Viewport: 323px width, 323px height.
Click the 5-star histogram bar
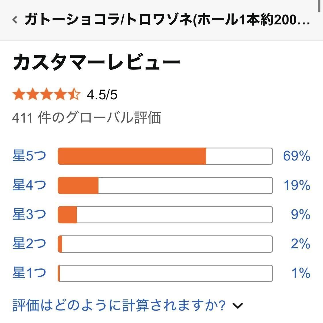point(165,156)
